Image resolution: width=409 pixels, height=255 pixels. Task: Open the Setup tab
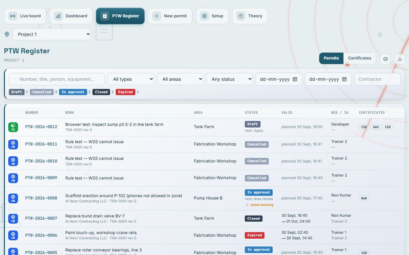coord(212,16)
